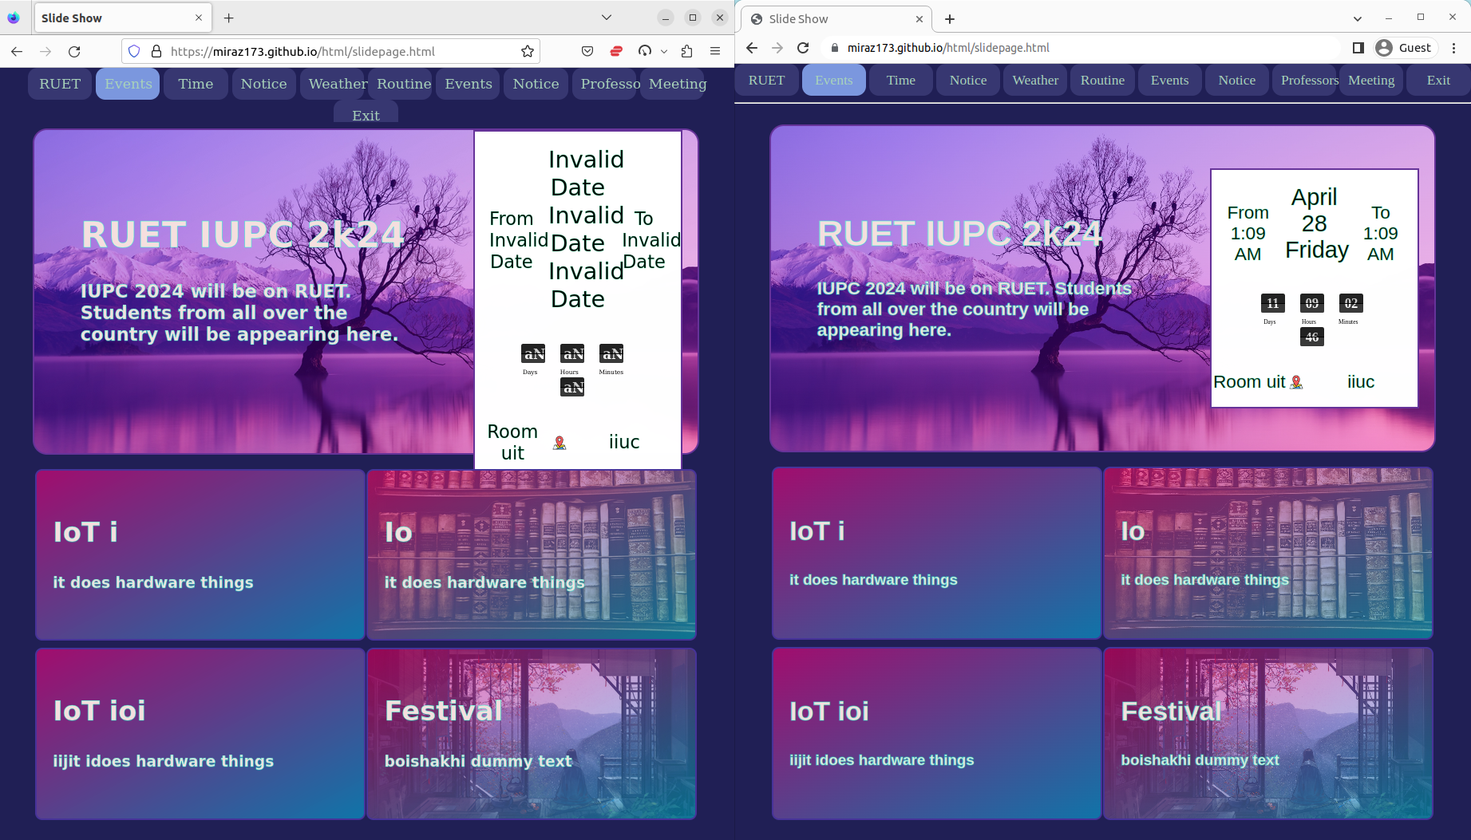Open the IoT ioi card in Firefox
This screenshot has width=1471, height=840.
pyautogui.click(x=200, y=733)
